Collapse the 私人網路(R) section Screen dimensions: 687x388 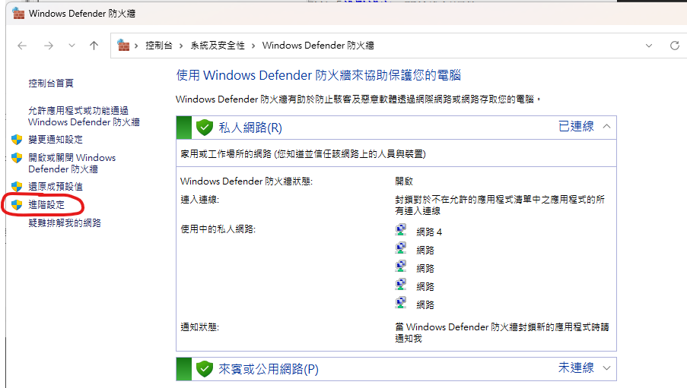[606, 127]
